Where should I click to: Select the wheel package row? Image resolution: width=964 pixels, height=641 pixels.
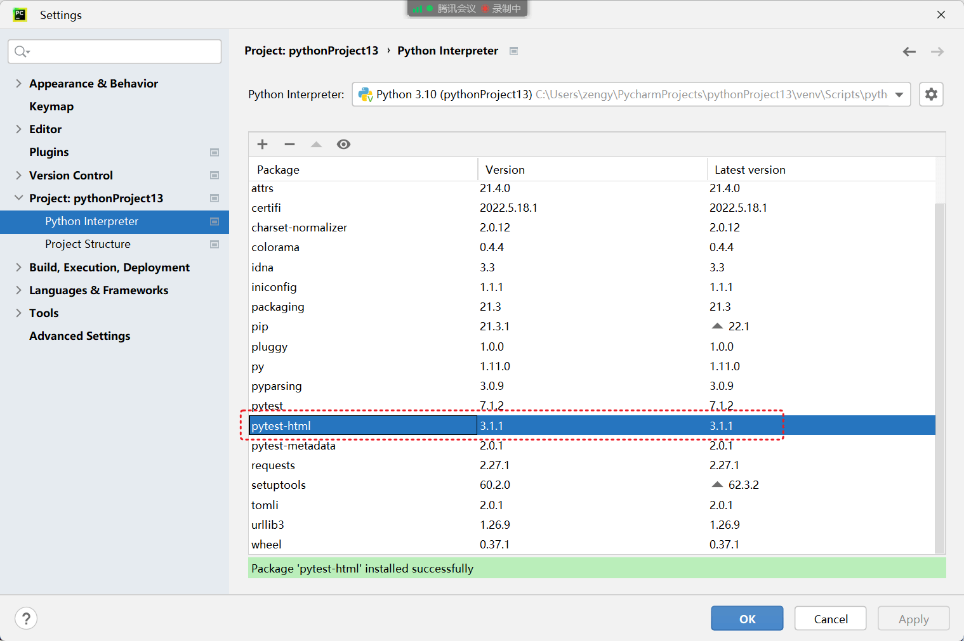pos(592,545)
